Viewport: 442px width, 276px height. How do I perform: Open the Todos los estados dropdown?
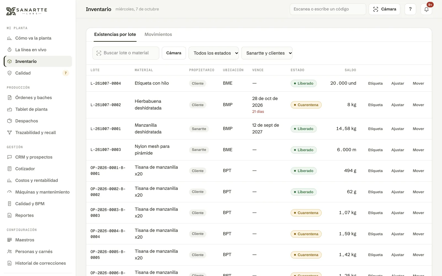point(214,53)
